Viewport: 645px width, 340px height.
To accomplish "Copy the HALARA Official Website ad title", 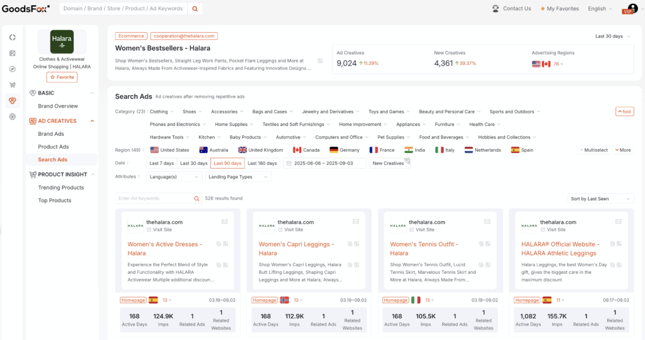I will point(612,244).
